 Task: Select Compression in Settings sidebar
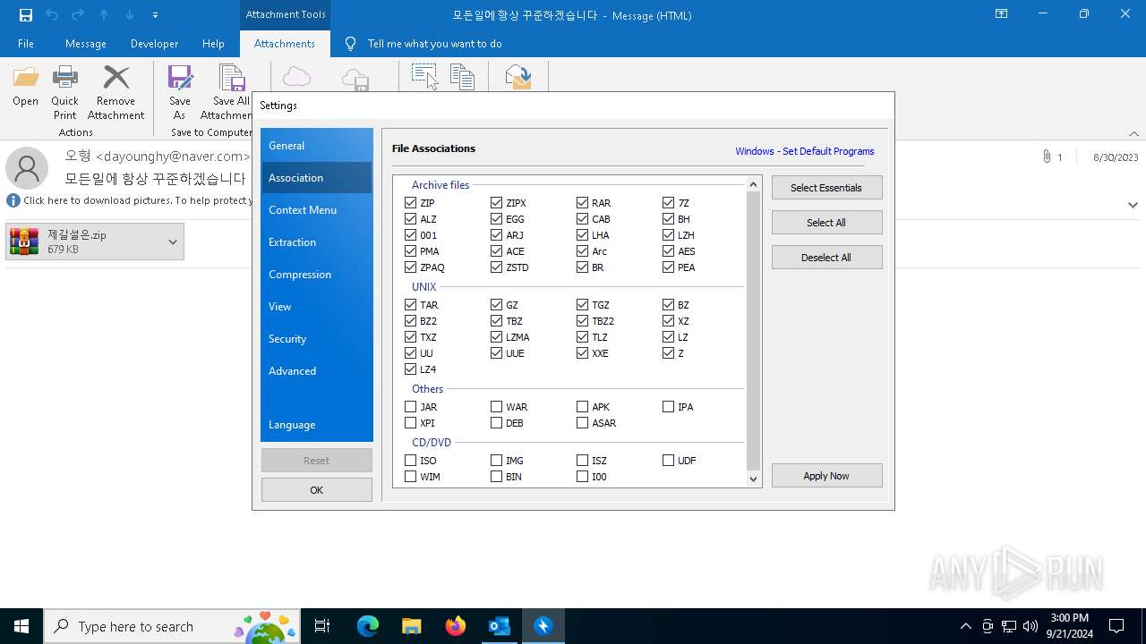pyautogui.click(x=317, y=274)
